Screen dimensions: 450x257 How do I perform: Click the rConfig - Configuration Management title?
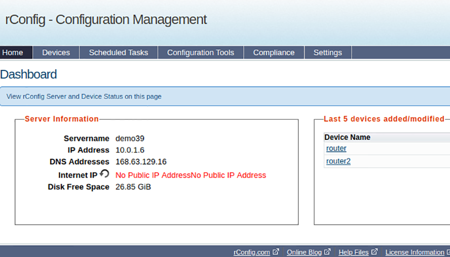click(x=106, y=20)
